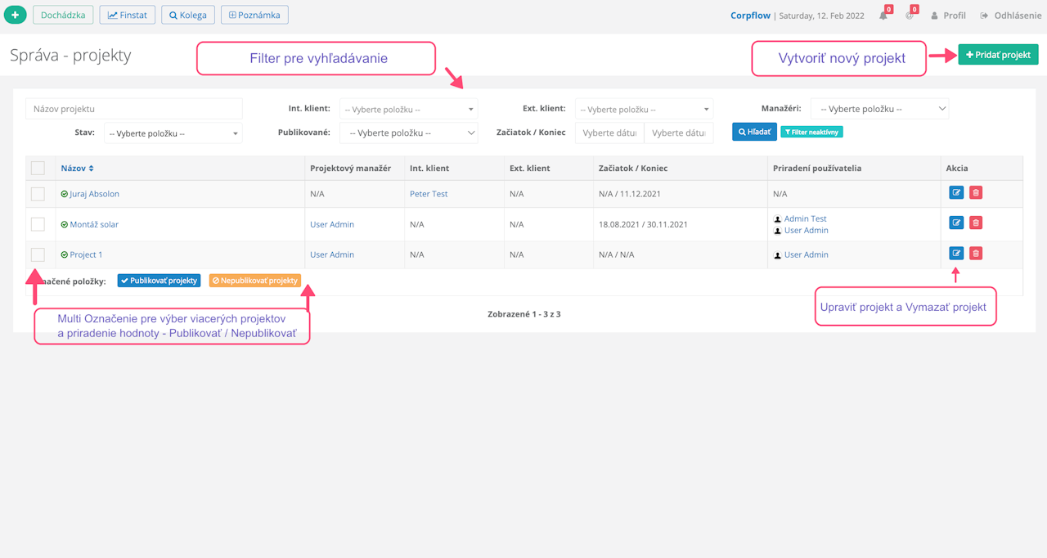Screen dimensions: 1047x558
Task: Edit the Juraj Absolon project
Action: (956, 192)
